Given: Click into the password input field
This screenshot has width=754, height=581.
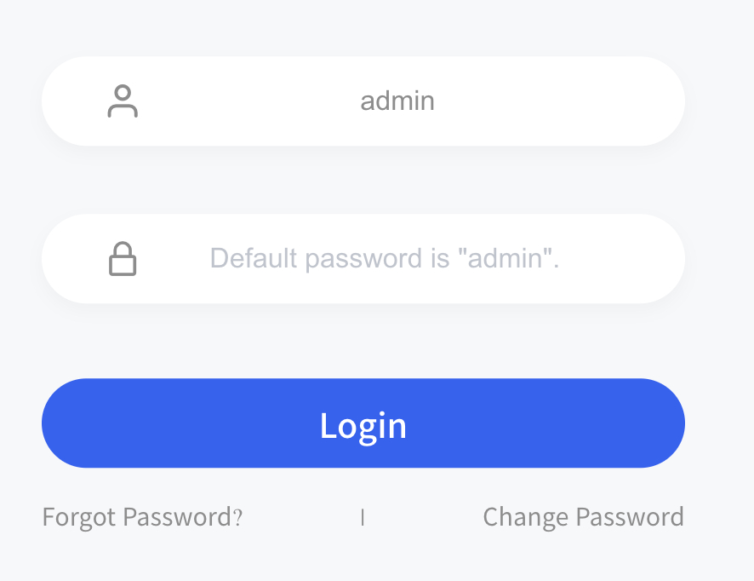Looking at the screenshot, I should pos(363,258).
